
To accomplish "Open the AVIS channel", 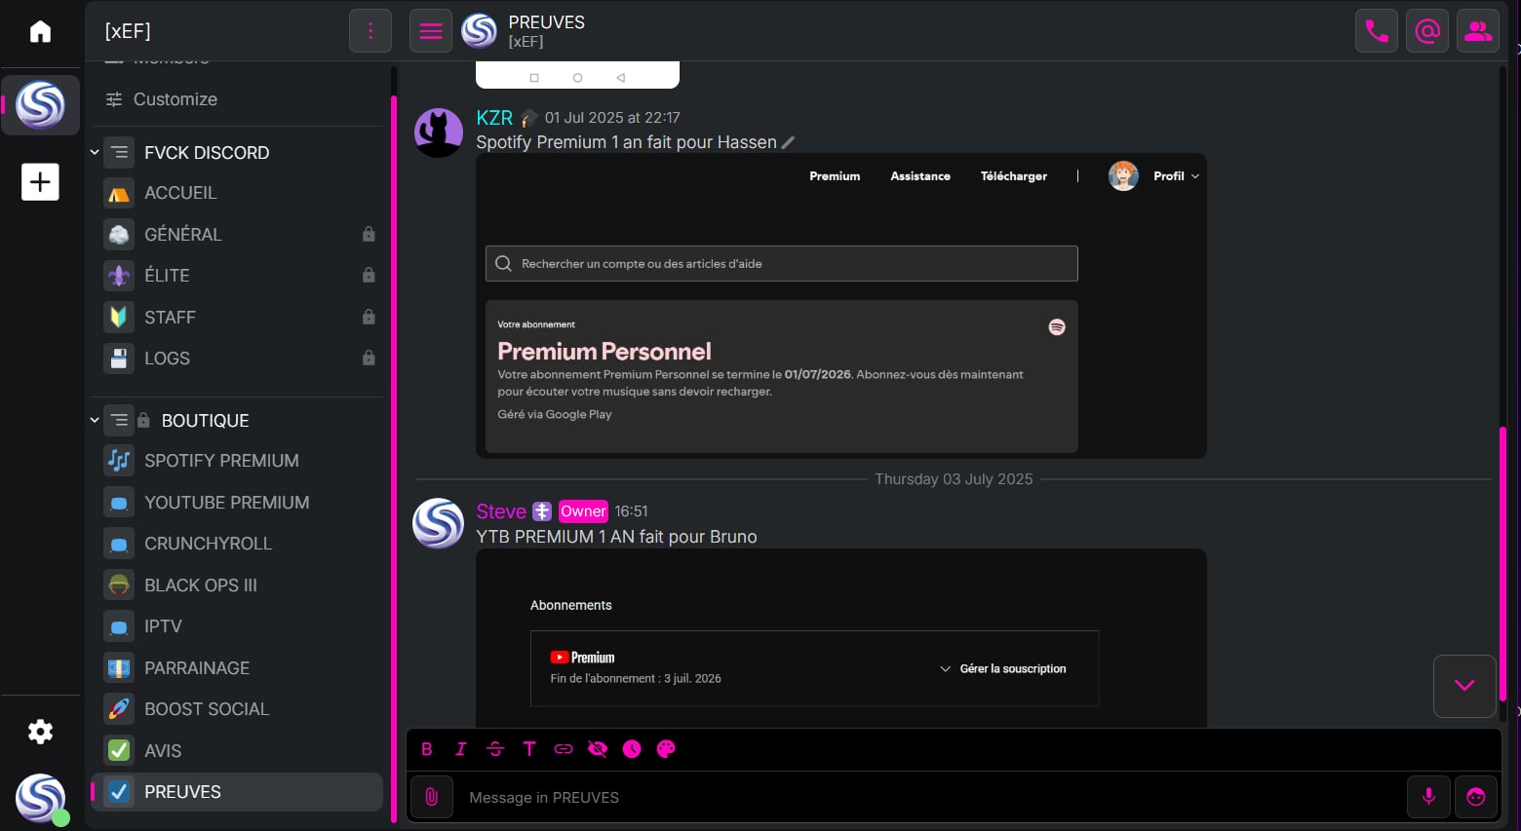I will tap(237, 751).
